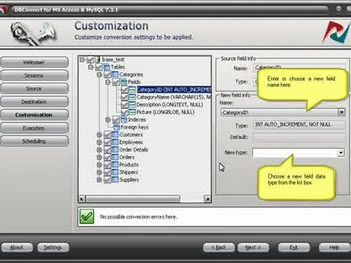
Task: Click the Suppliers table icon
Action: tap(115, 180)
